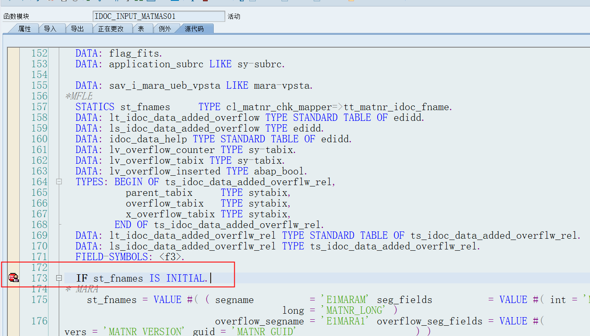The width and height of the screenshot is (590, 336).
Task: Open the 导出 tab
Action: tap(79, 28)
